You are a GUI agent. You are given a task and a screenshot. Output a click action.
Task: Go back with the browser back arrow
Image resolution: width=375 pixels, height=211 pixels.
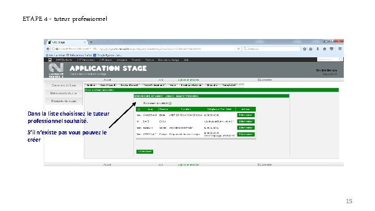click(x=48, y=49)
